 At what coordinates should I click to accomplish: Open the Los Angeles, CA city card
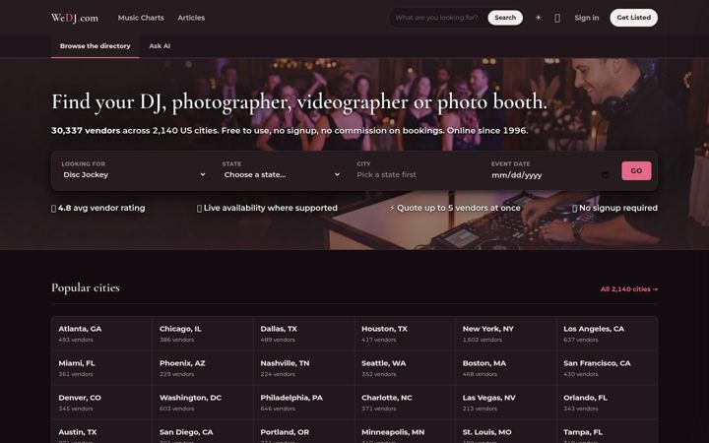pos(607,334)
